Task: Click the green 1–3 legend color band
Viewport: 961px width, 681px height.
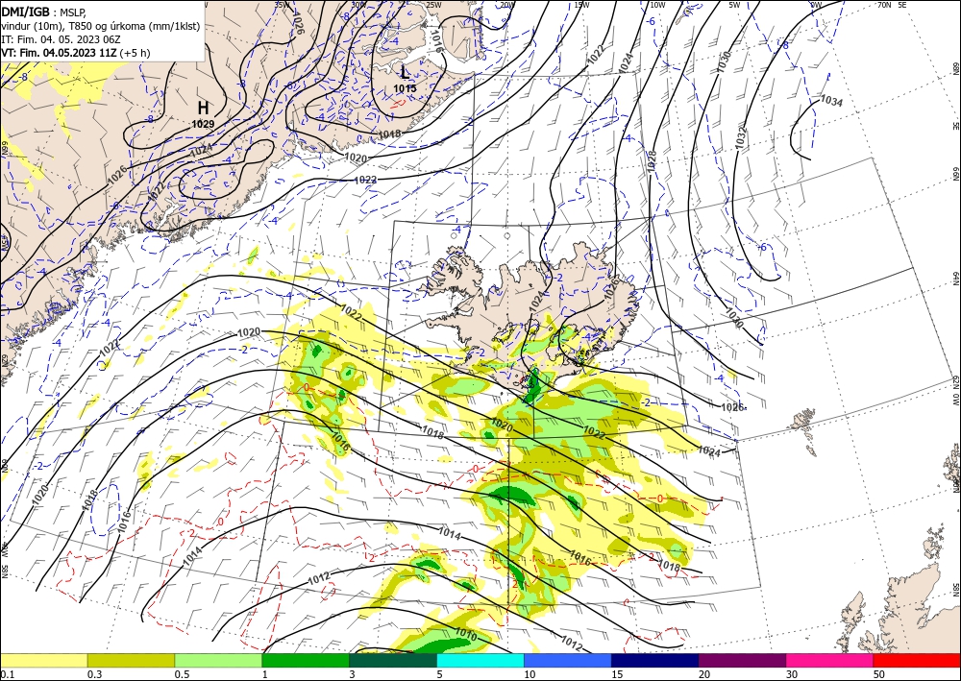Action: tap(306, 660)
